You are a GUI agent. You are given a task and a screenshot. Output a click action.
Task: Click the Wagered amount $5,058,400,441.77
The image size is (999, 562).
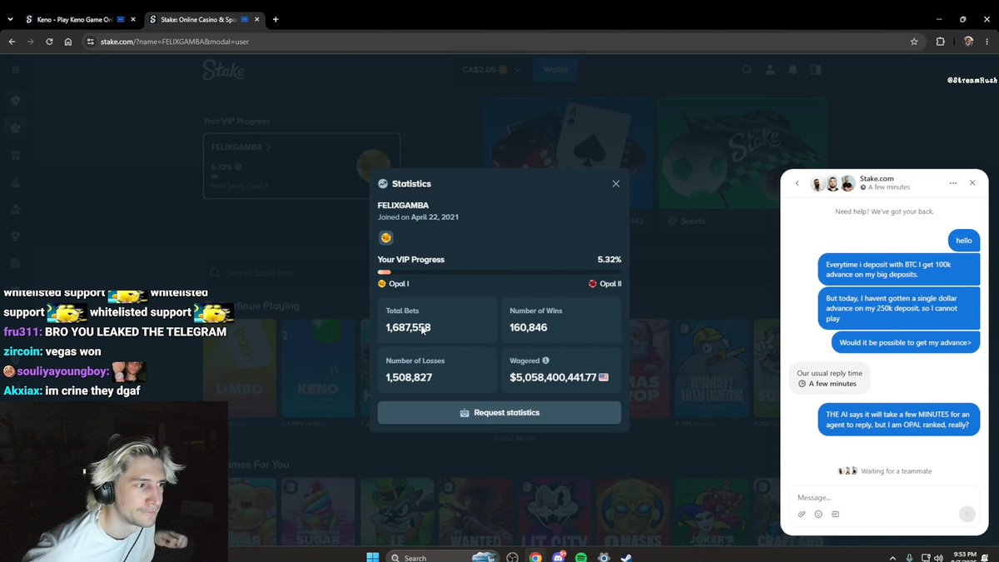tap(554, 377)
